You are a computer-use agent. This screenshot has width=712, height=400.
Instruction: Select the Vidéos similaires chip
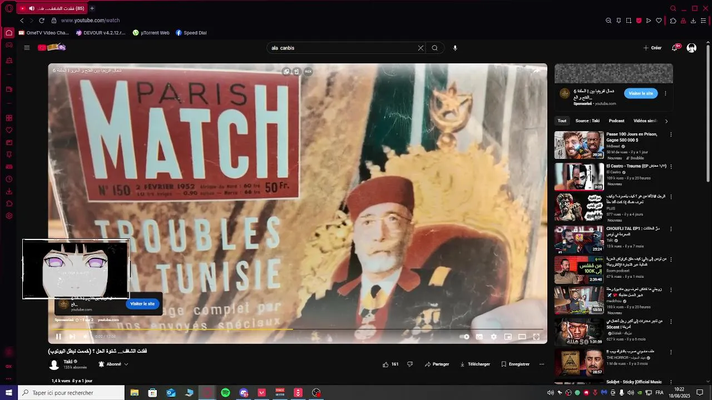pos(645,121)
